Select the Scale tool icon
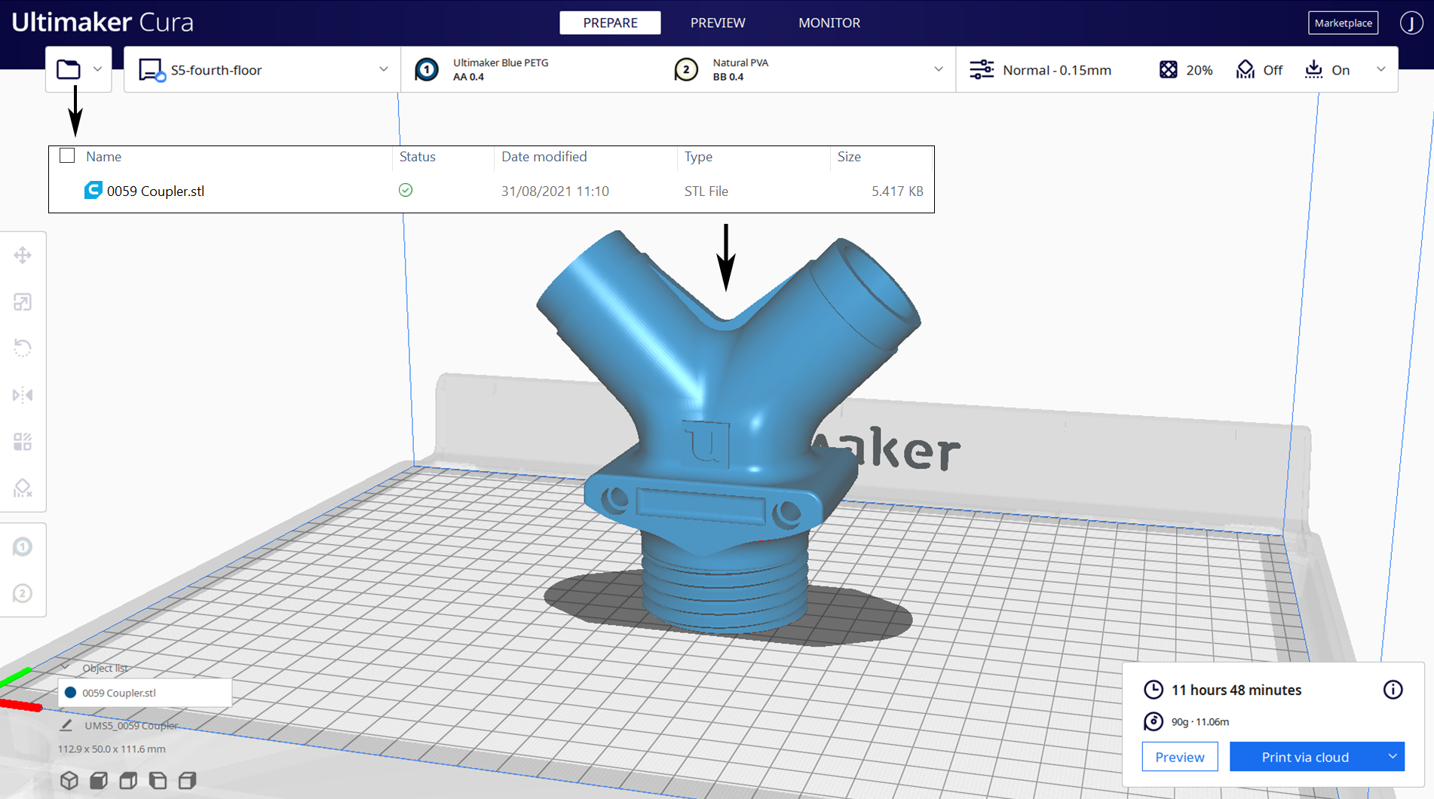1434x799 pixels. pos(23,302)
